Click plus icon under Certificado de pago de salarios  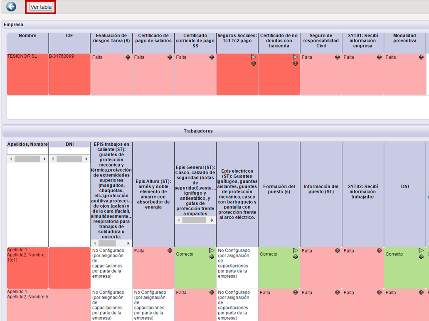(x=170, y=57)
